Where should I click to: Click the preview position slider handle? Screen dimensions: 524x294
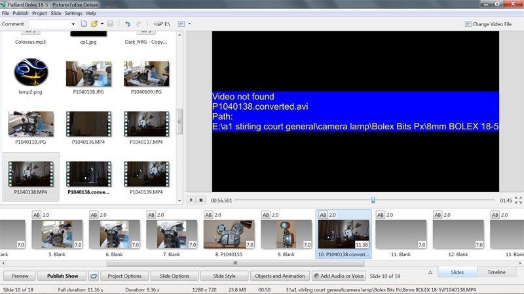pos(373,200)
